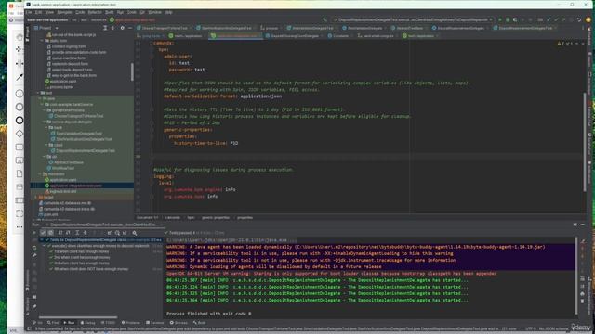
Task: Toggle Project tool window stripe button
Action: coord(27,34)
